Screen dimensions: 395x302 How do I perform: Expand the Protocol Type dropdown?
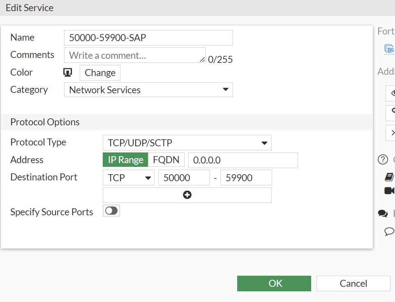187,143
